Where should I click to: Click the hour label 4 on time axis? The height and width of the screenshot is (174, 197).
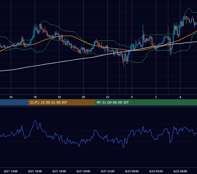pyautogui.click(x=180, y=97)
